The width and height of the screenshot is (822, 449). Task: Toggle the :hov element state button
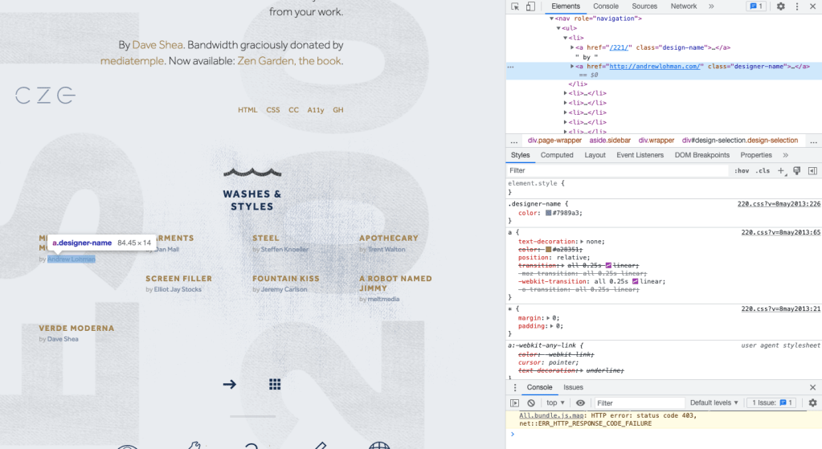742,170
